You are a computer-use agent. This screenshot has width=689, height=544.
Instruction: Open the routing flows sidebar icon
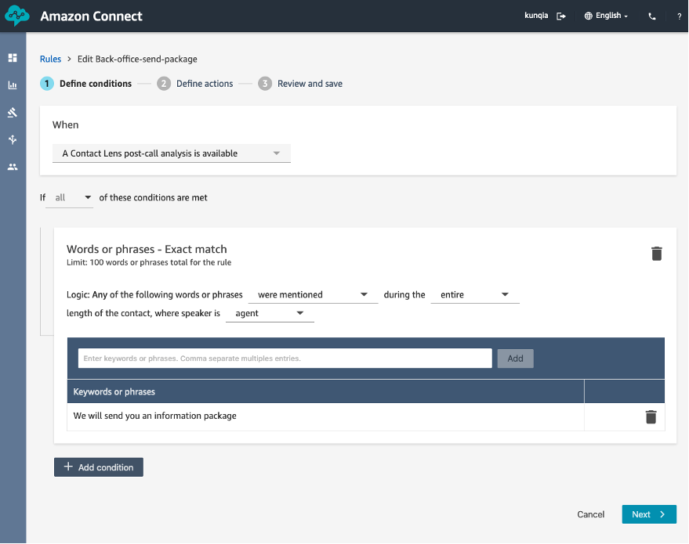pos(13,139)
